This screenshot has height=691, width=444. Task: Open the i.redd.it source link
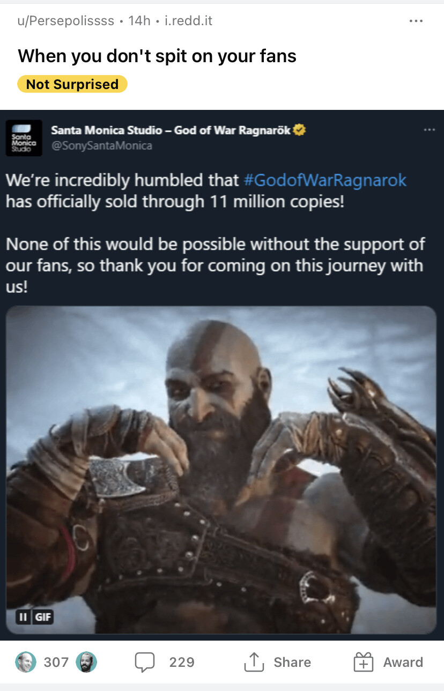pyautogui.click(x=189, y=21)
